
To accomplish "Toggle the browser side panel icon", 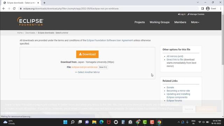I will point(202,8).
